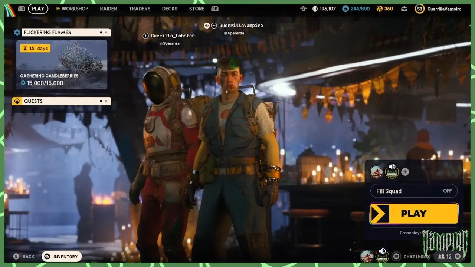Image resolution: width=475 pixels, height=267 pixels.
Task: Open the STORE tab
Action: pos(197,9)
